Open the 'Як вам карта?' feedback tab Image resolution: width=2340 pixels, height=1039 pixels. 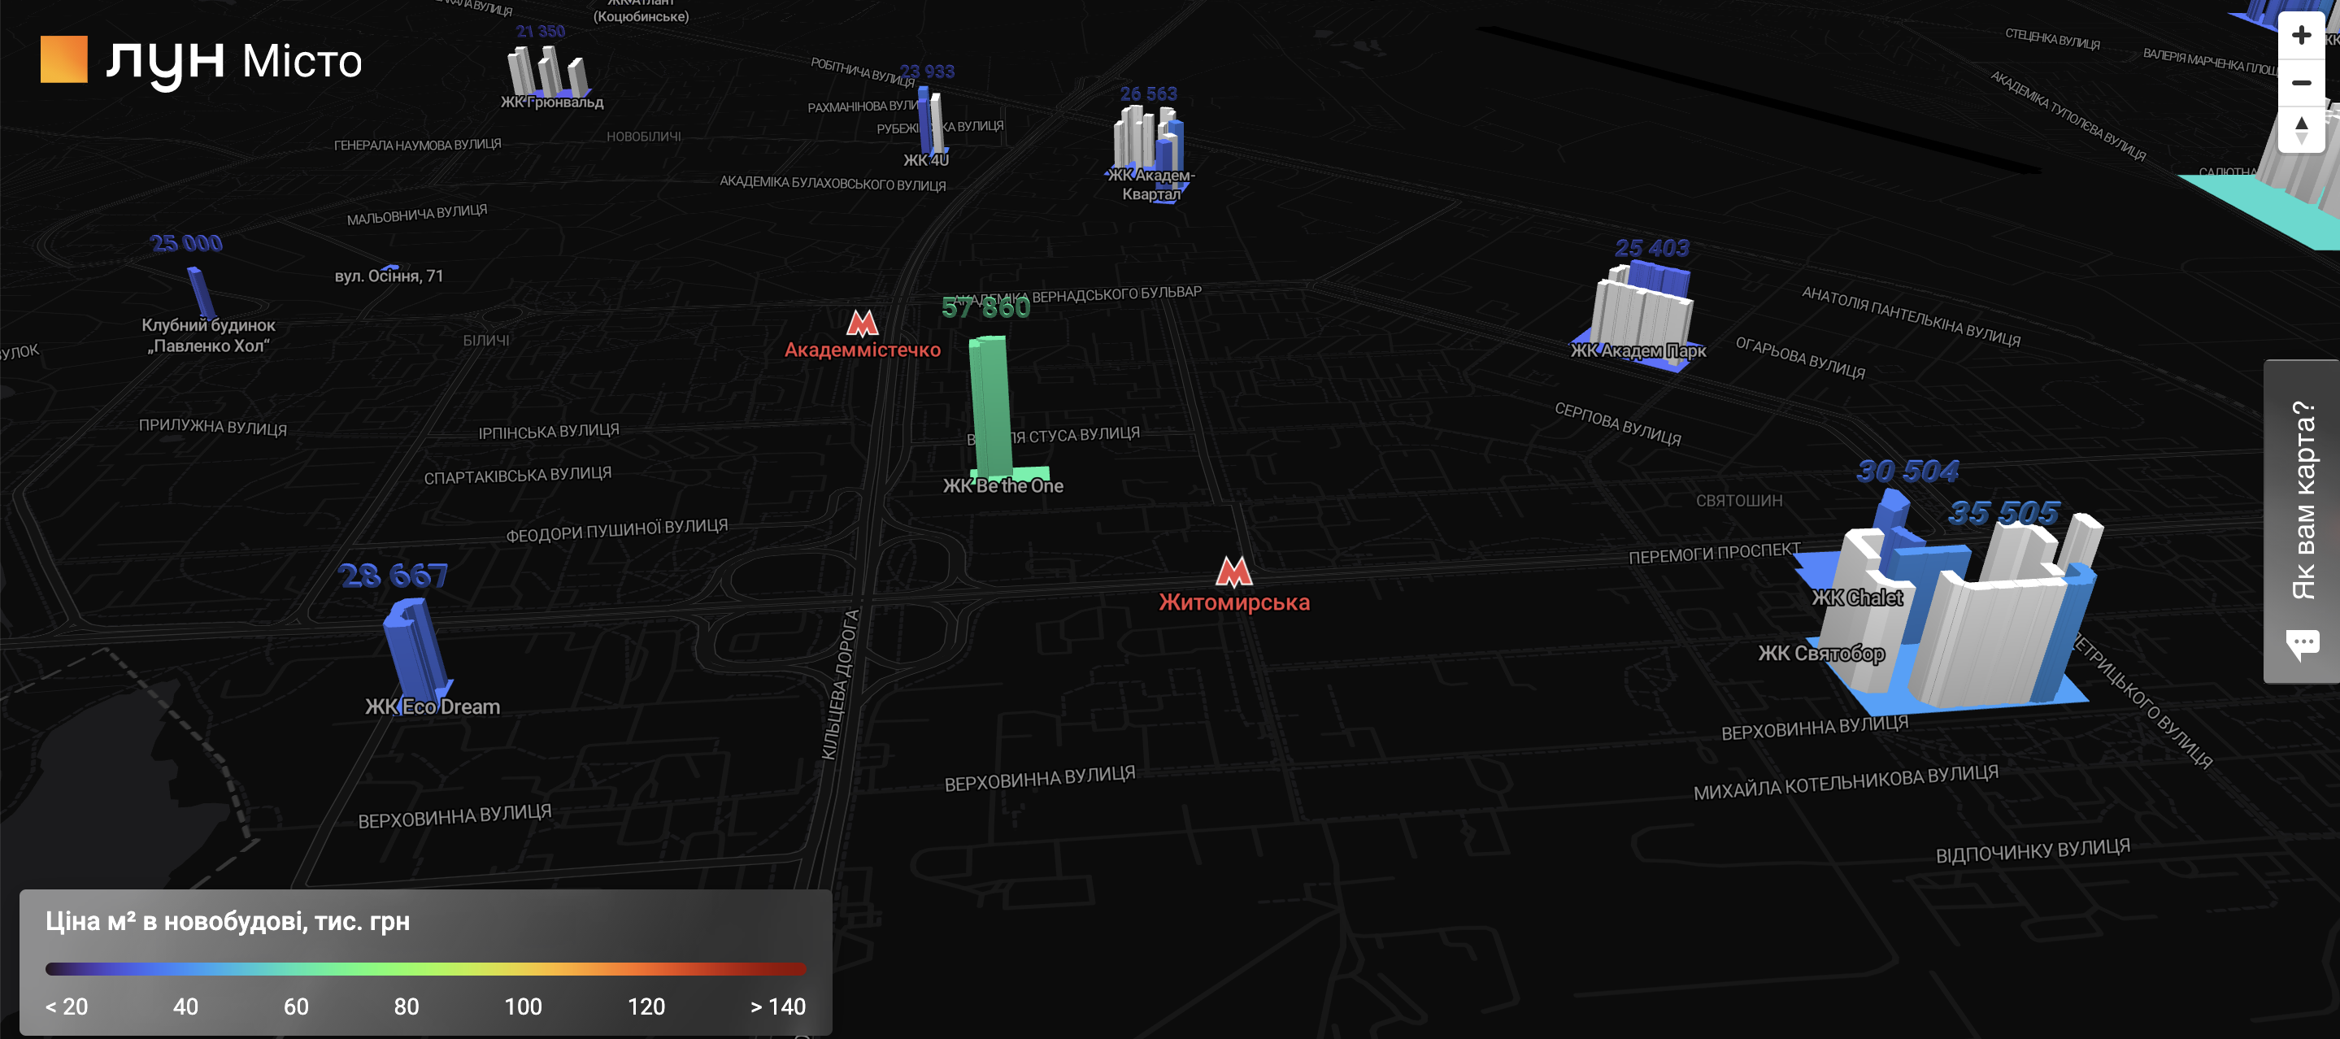[x=2303, y=499]
